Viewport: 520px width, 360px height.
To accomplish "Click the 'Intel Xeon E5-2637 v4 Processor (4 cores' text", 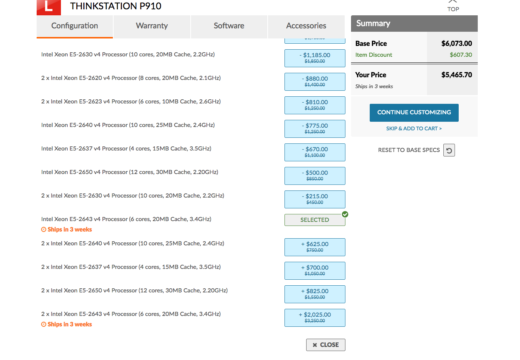I will (x=126, y=149).
